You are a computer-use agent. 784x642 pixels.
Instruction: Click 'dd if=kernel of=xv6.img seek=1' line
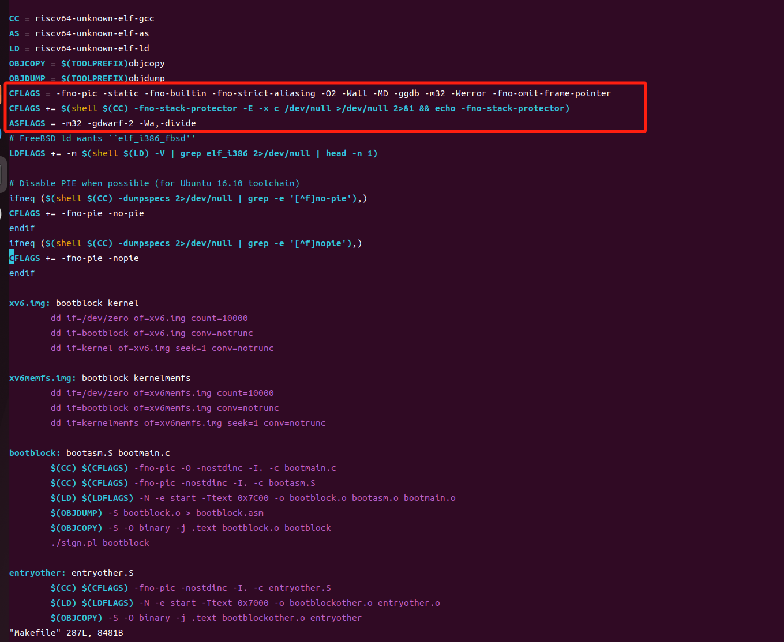coord(162,348)
